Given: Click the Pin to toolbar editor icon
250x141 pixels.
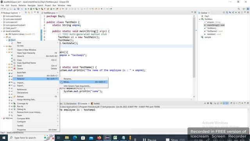Looking at the screenshot, I should [x=111, y=9].
